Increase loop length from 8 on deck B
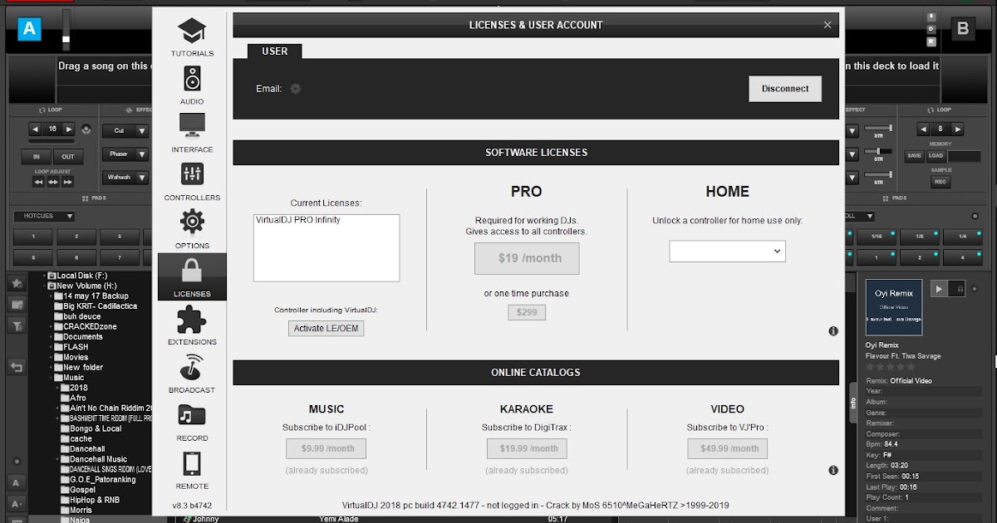 tap(959, 130)
